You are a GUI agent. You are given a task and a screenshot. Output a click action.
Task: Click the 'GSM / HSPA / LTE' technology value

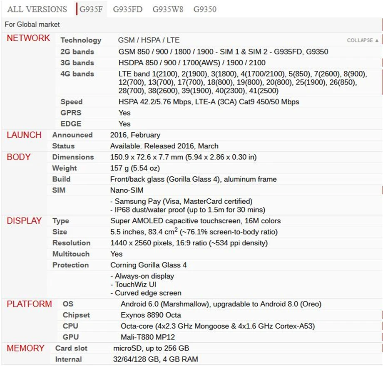[149, 40]
